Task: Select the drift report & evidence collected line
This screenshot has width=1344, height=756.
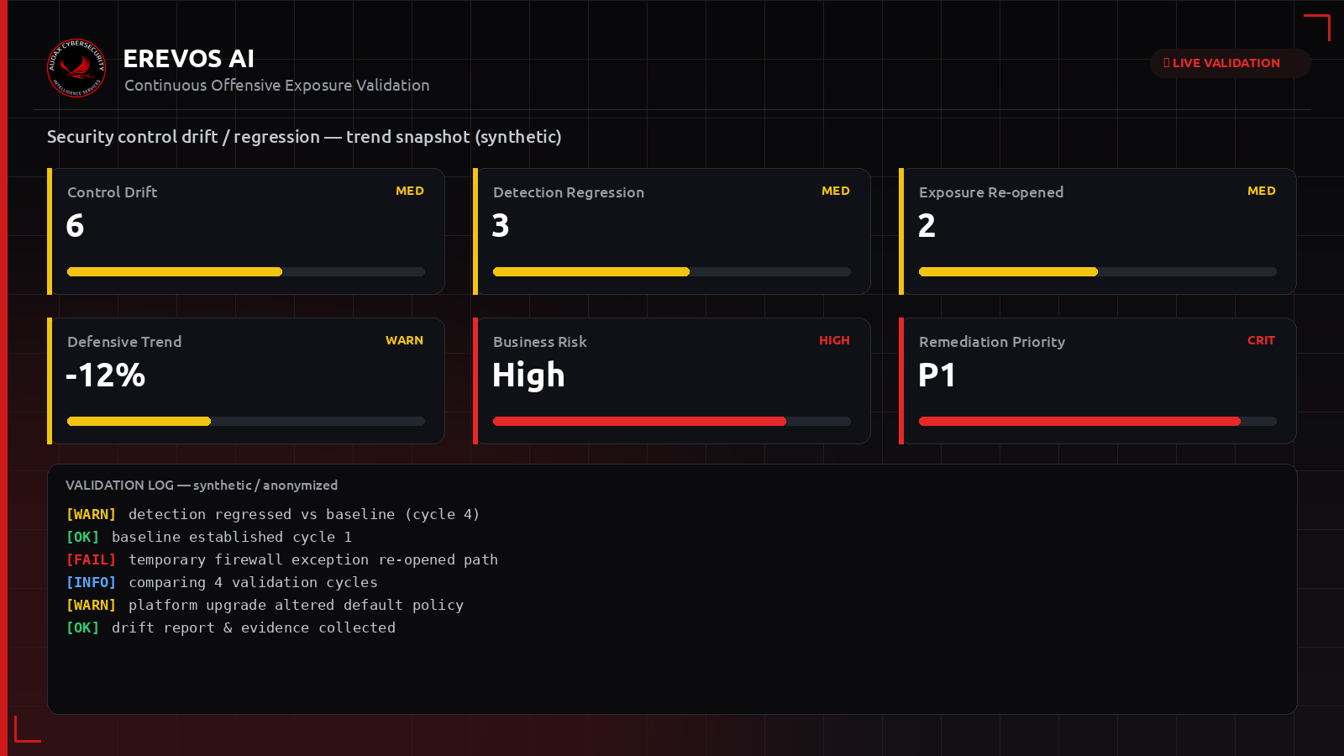Action: point(231,627)
